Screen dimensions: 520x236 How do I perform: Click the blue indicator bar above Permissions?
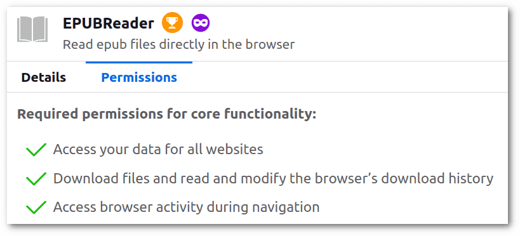pos(139,62)
